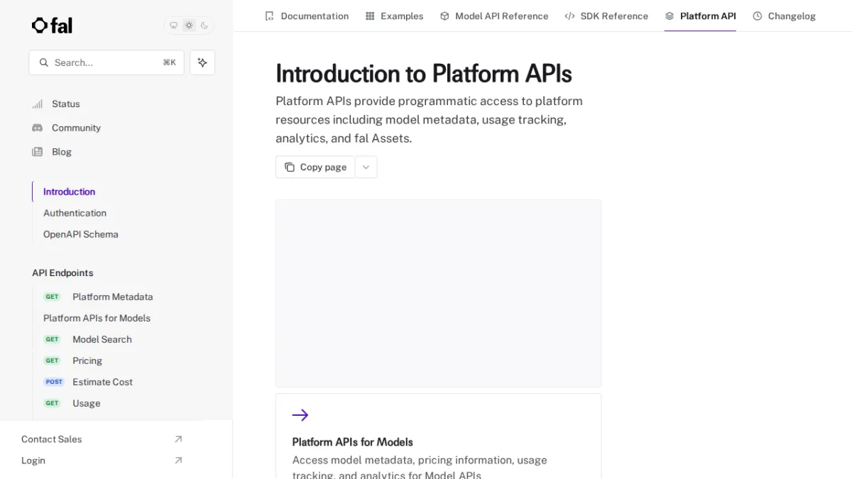Open the Search box
Screen dimensions: 852x479
point(106,62)
